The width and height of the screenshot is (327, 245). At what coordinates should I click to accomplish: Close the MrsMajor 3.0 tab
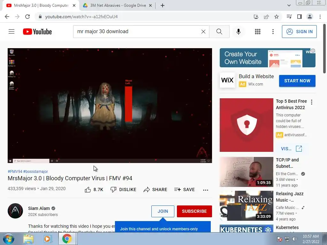point(74,5)
